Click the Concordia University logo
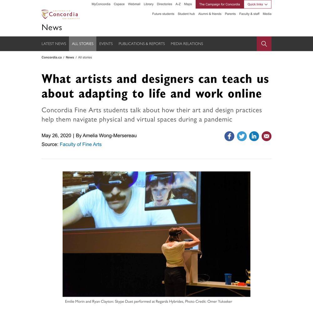313x313 pixels. click(60, 14)
